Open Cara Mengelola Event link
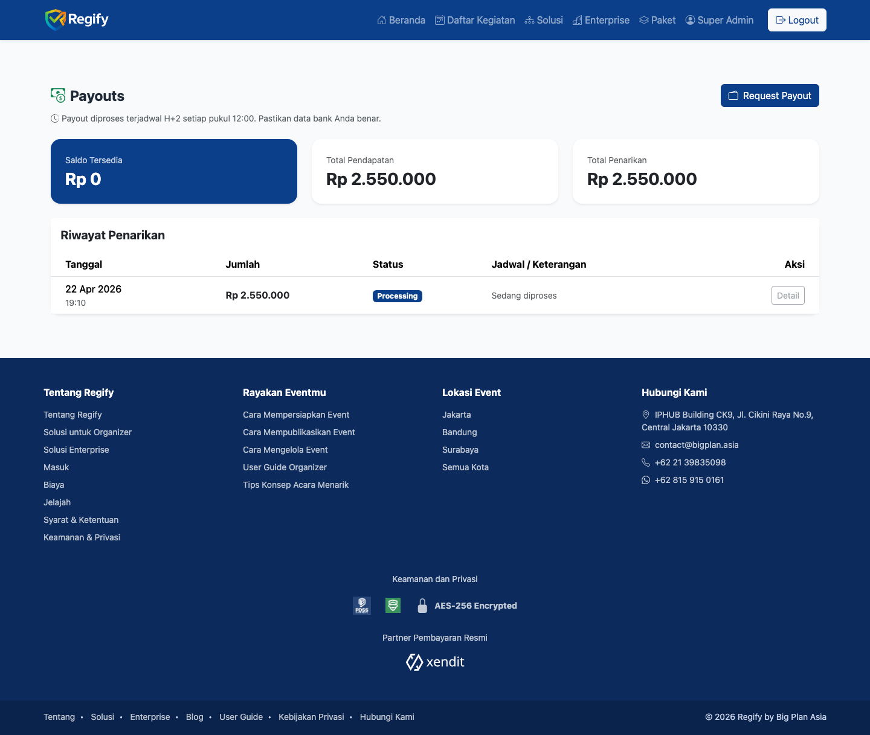This screenshot has width=870, height=735. [x=285, y=450]
